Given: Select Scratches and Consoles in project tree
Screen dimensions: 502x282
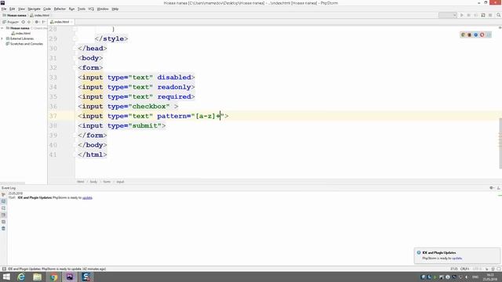Looking at the screenshot, I should tap(24, 44).
